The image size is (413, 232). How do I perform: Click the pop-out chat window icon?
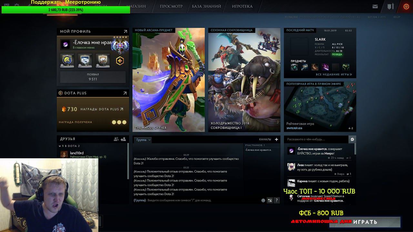click(270, 200)
